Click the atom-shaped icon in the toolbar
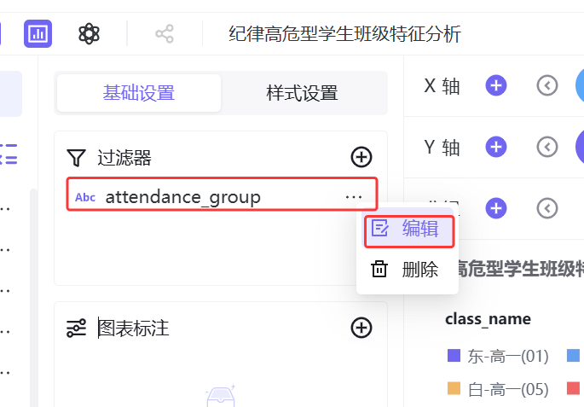The image size is (584, 407). pyautogui.click(x=89, y=33)
